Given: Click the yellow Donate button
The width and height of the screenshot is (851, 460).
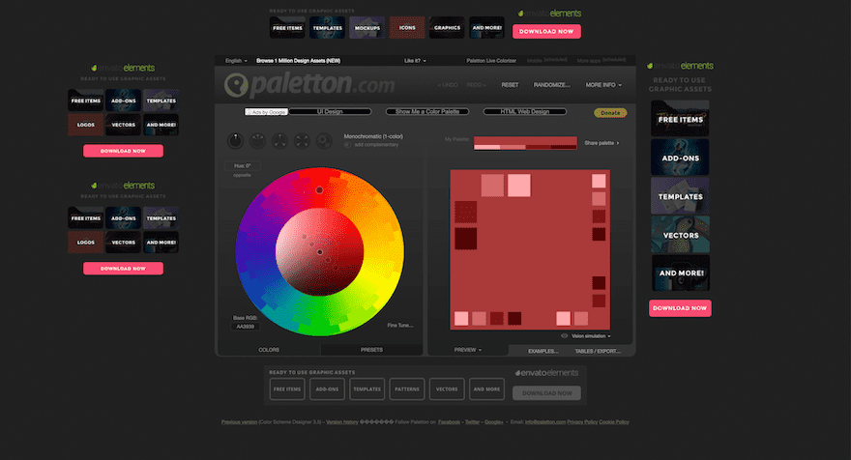Looking at the screenshot, I should pos(610,113).
